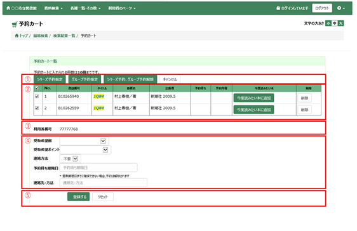Viewport: 357px width, 231px height.
Task: Click the 予約待ち期限日 input field
Action: [98, 168]
